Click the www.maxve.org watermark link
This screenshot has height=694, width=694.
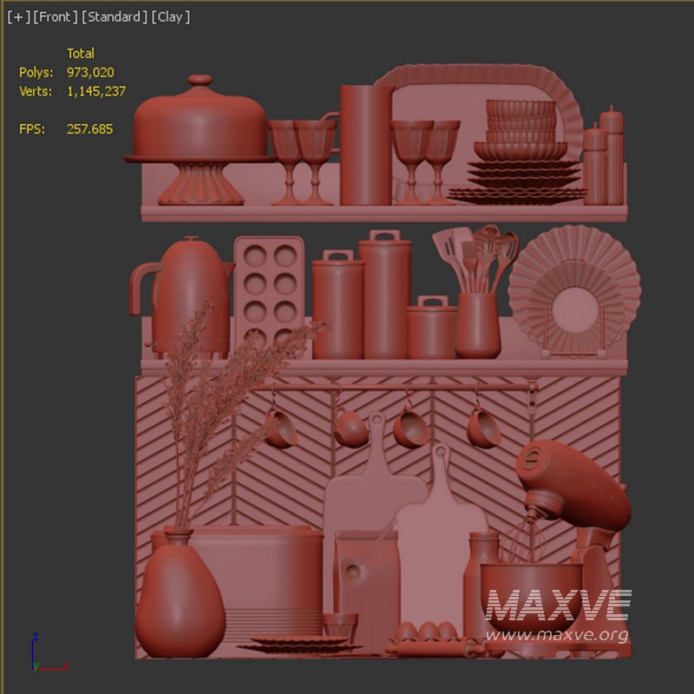click(556, 636)
